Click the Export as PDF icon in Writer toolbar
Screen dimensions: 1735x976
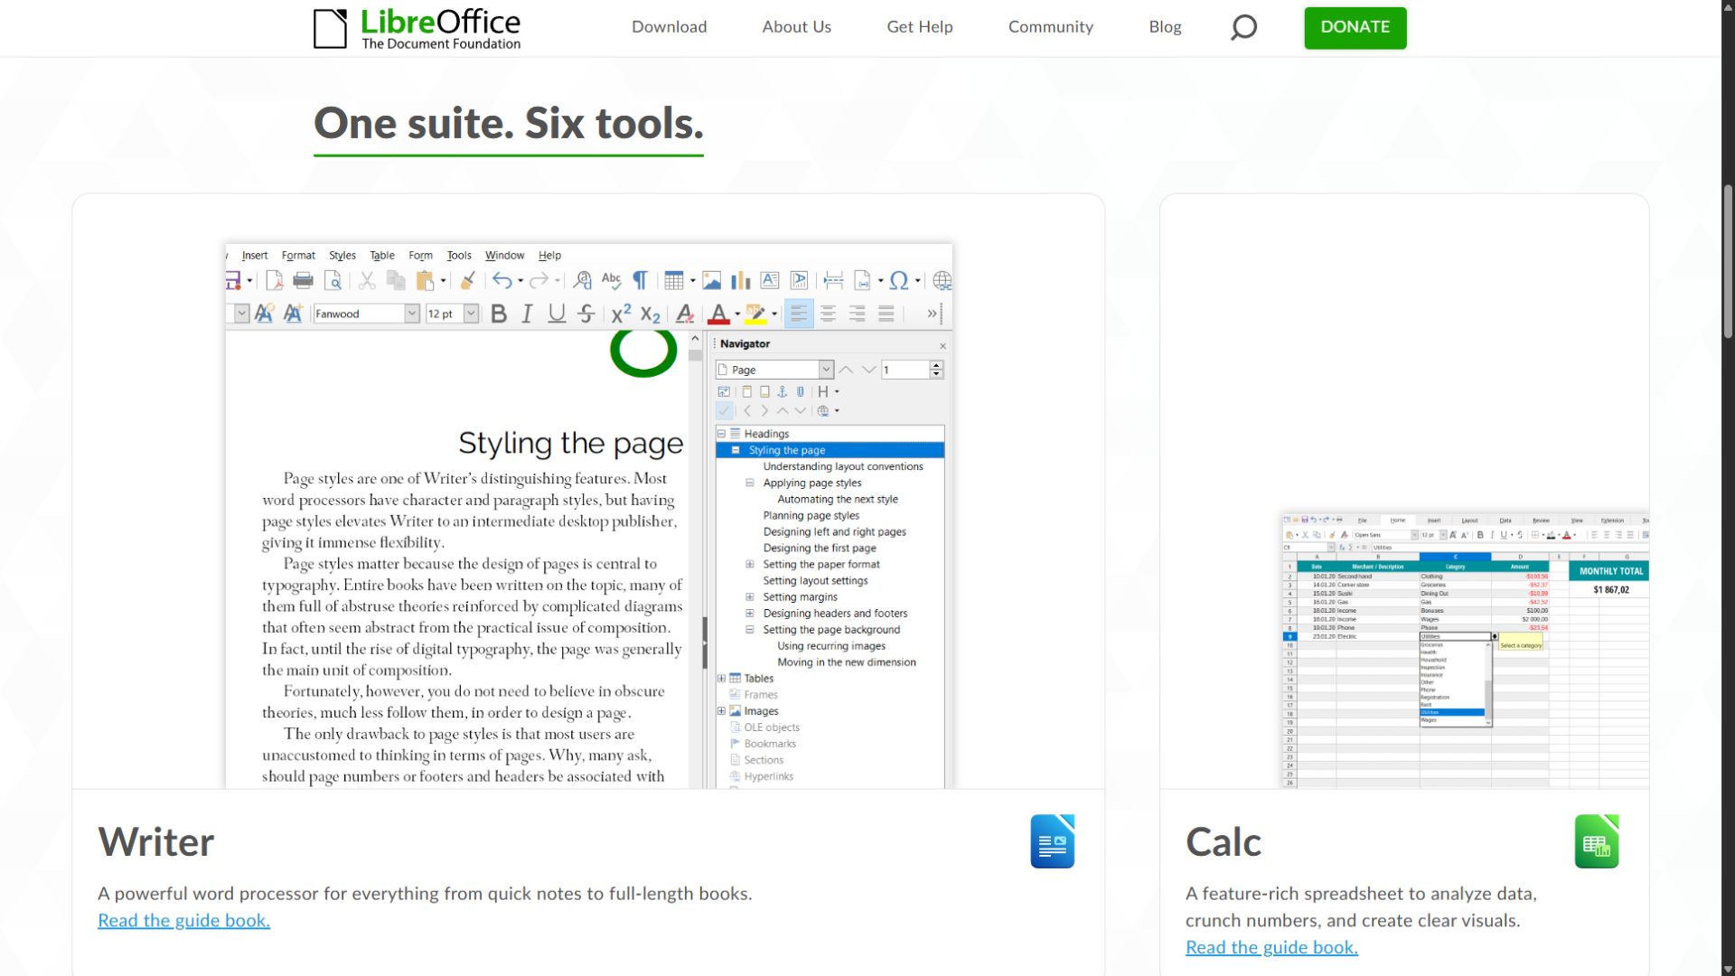(x=275, y=281)
